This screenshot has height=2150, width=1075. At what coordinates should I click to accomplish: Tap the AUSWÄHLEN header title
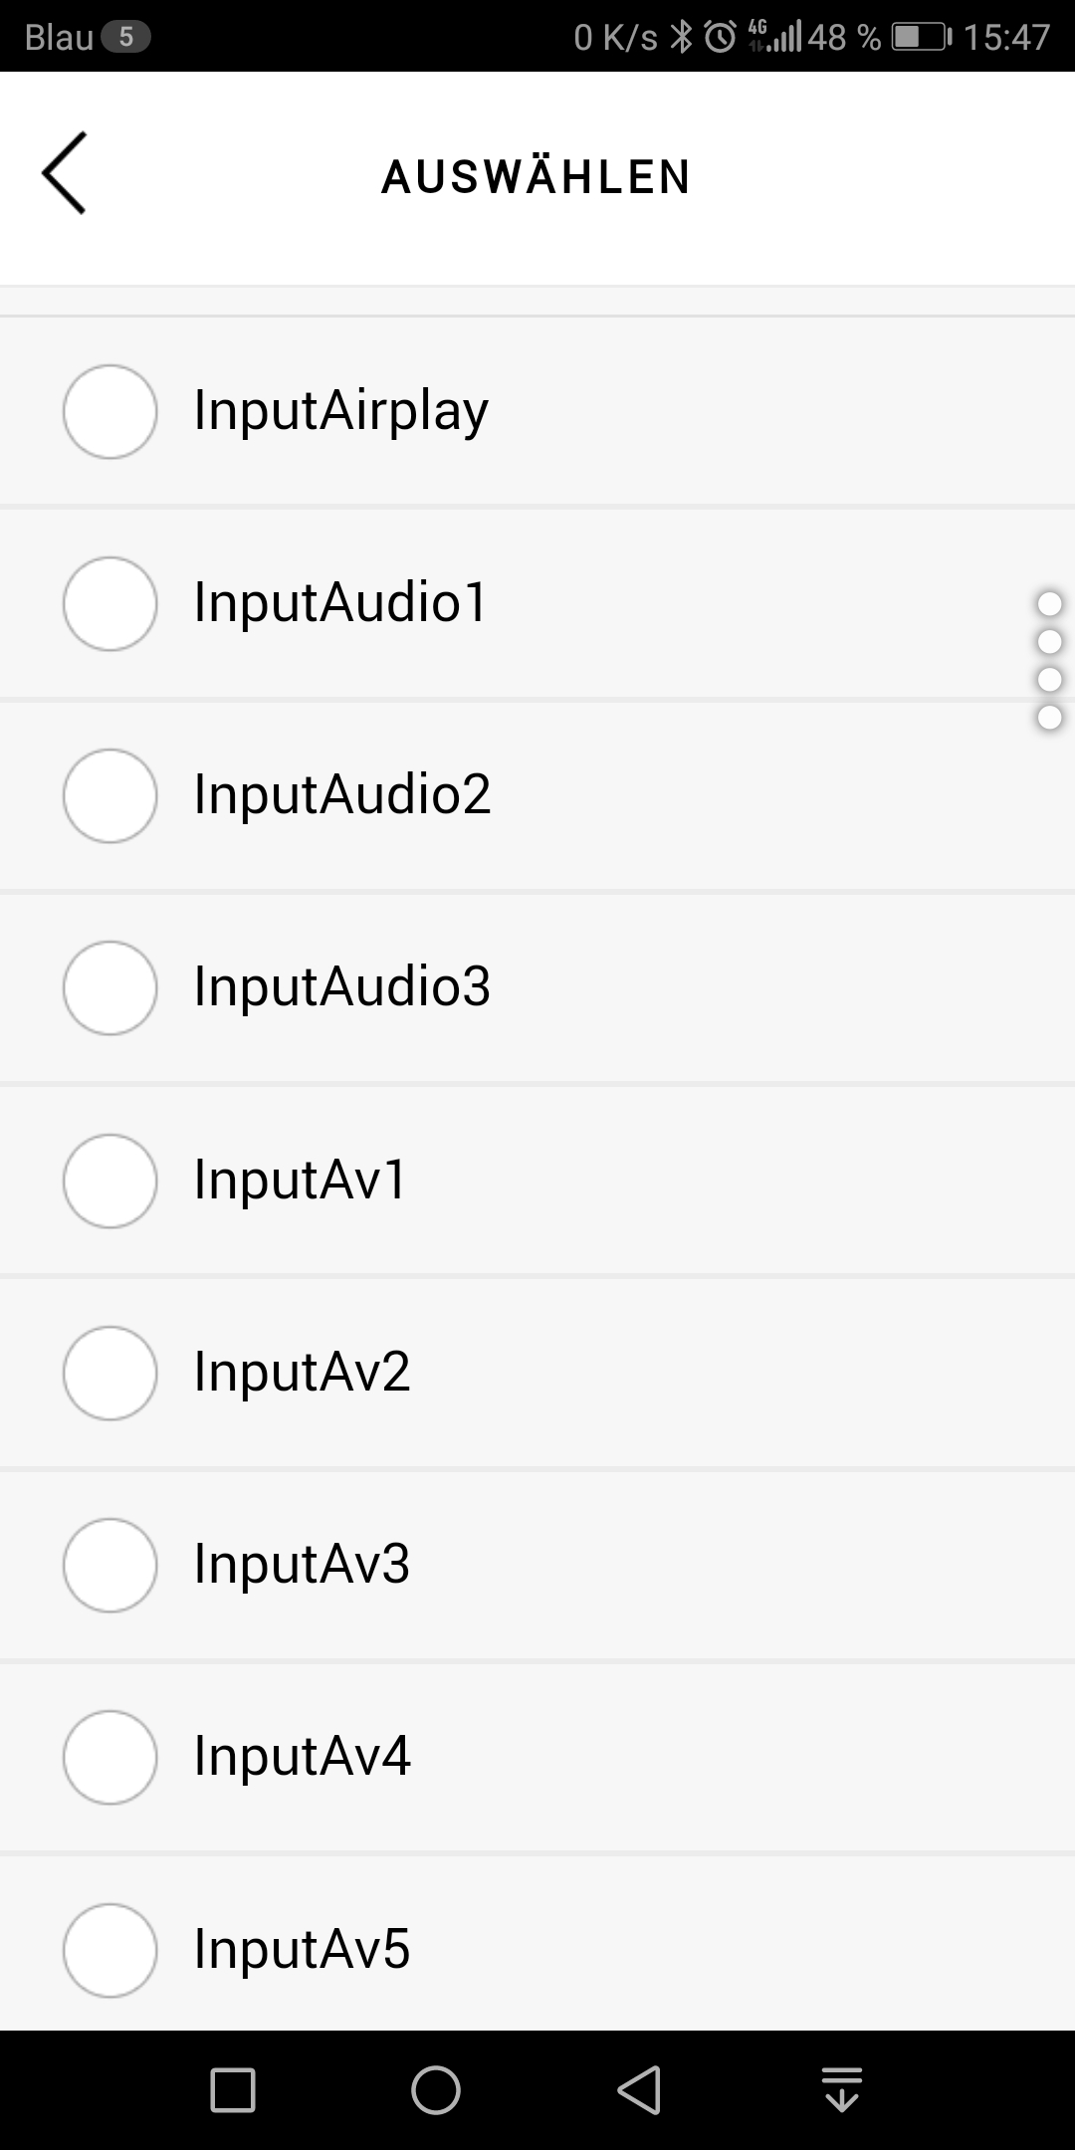(x=537, y=177)
